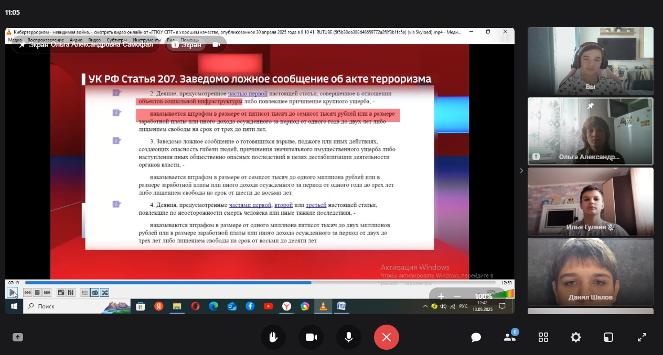Adjust the VLC volume slider
The height and width of the screenshot is (355, 663).
(x=502, y=294)
